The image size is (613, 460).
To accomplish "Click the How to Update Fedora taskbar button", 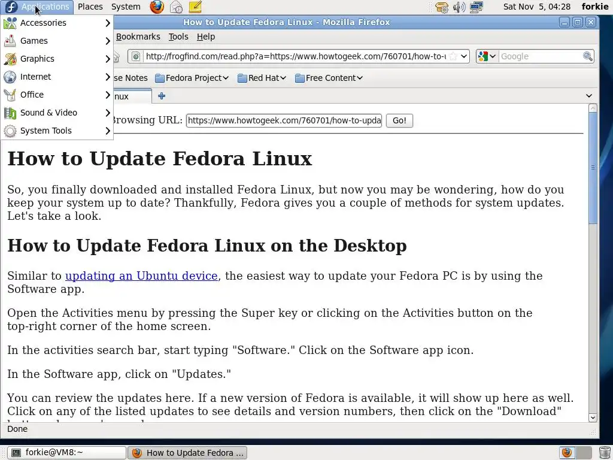I will 188,453.
